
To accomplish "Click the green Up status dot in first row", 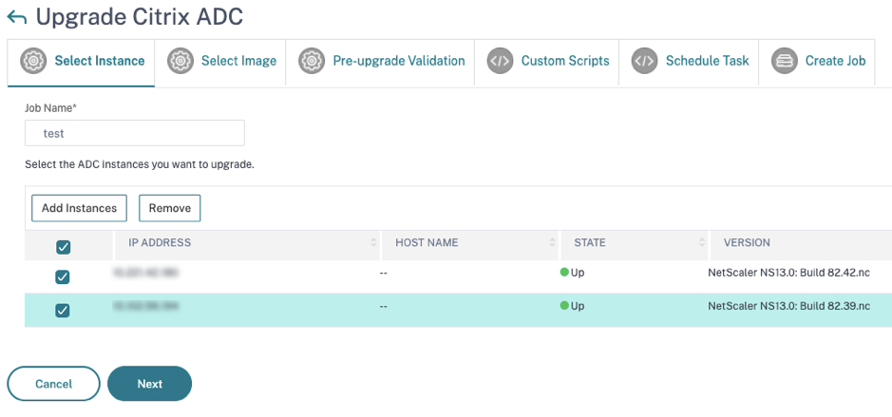I will tap(564, 272).
